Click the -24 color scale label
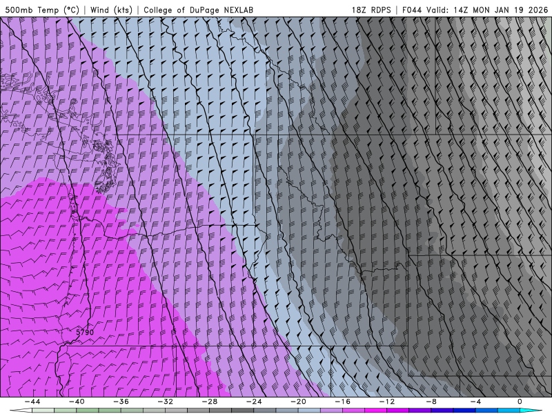 [x=254, y=402]
